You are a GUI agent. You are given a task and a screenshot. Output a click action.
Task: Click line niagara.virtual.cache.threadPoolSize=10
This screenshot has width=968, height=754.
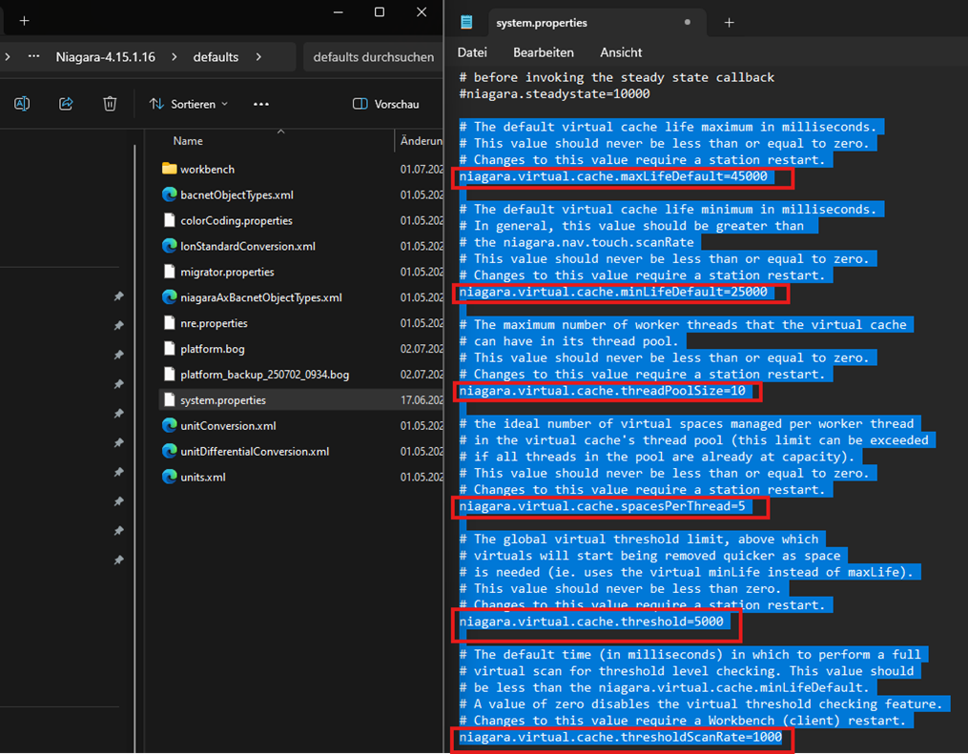(602, 391)
